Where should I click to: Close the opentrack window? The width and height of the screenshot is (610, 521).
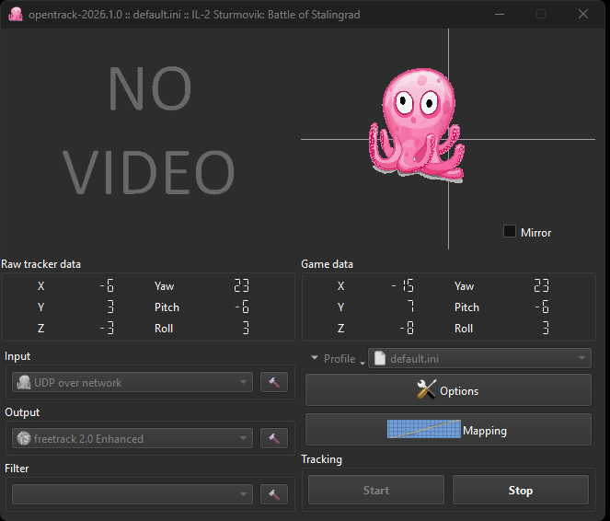tap(583, 15)
